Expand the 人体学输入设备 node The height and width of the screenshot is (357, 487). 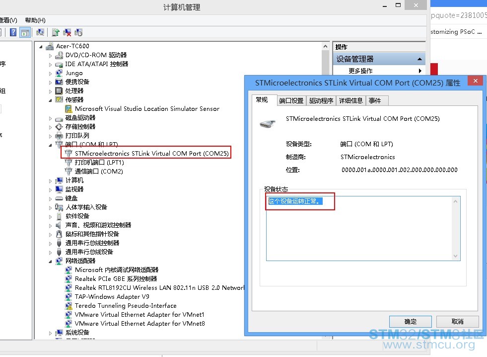pos(50,208)
